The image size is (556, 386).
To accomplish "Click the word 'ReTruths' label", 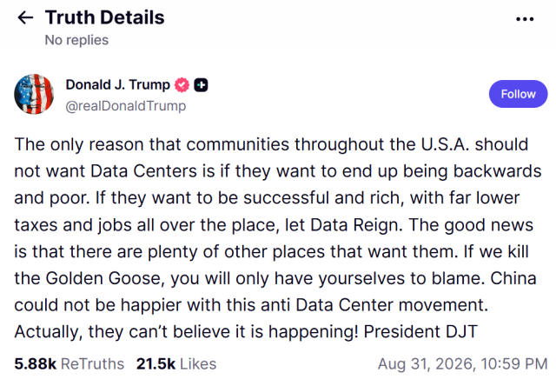I will pos(93,364).
